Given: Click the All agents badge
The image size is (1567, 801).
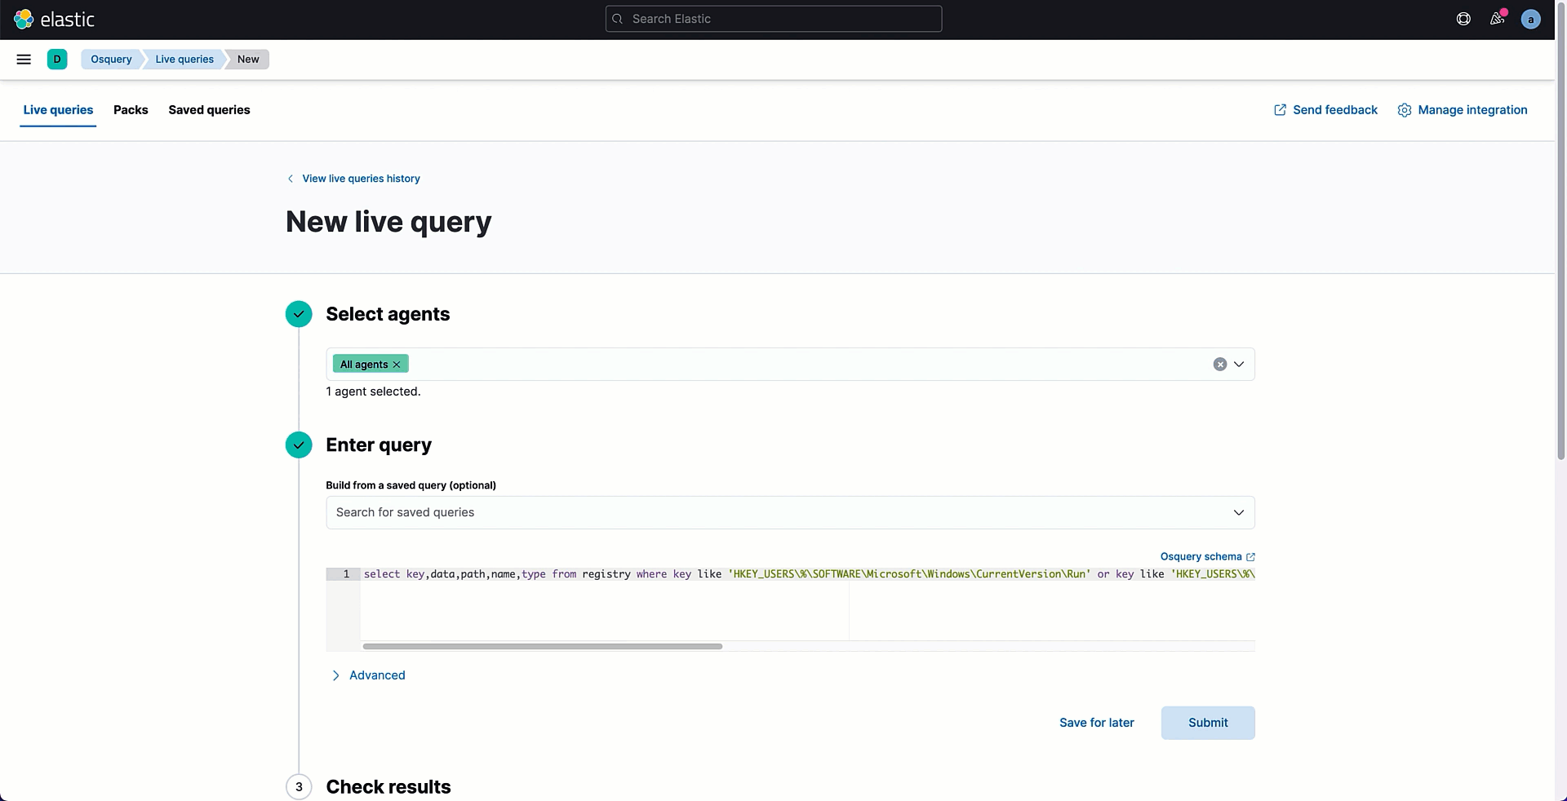Looking at the screenshot, I should click(371, 365).
